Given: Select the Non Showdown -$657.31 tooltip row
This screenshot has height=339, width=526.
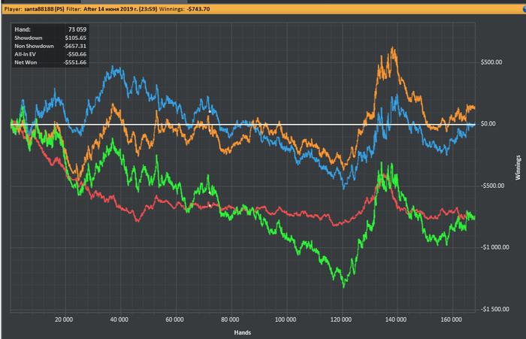Looking at the screenshot, I should point(50,46).
